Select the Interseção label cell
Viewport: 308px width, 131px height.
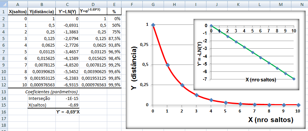(x=41, y=98)
